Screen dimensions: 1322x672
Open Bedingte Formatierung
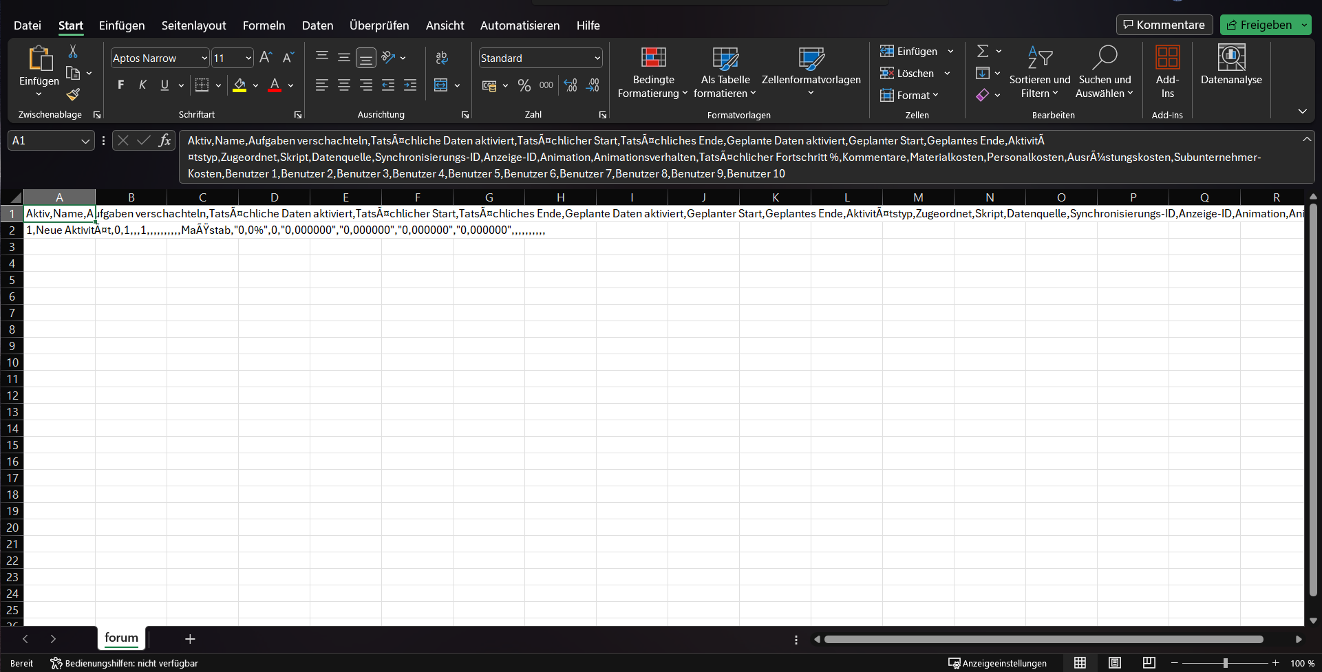click(x=652, y=72)
